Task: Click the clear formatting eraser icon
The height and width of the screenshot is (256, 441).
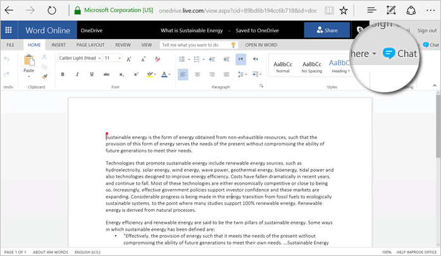Action: (x=156, y=58)
